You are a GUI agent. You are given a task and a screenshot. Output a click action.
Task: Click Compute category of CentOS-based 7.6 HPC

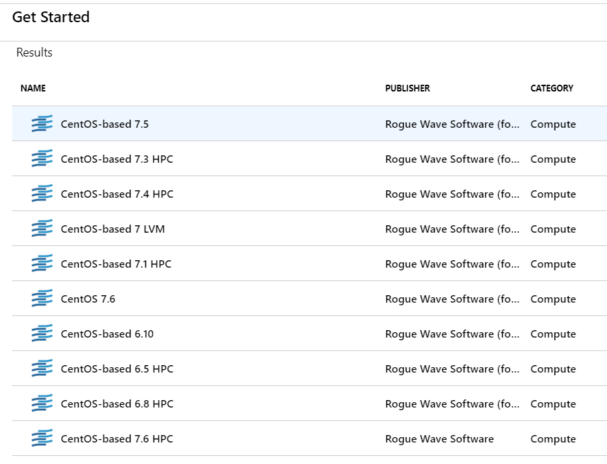point(553,439)
